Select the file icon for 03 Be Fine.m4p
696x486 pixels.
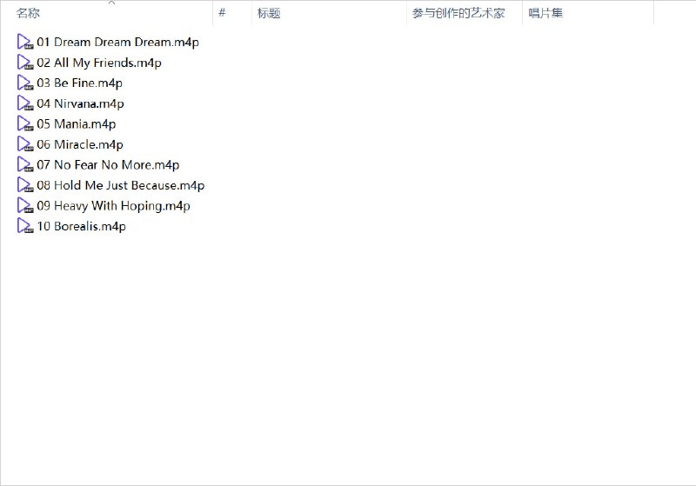tap(24, 83)
